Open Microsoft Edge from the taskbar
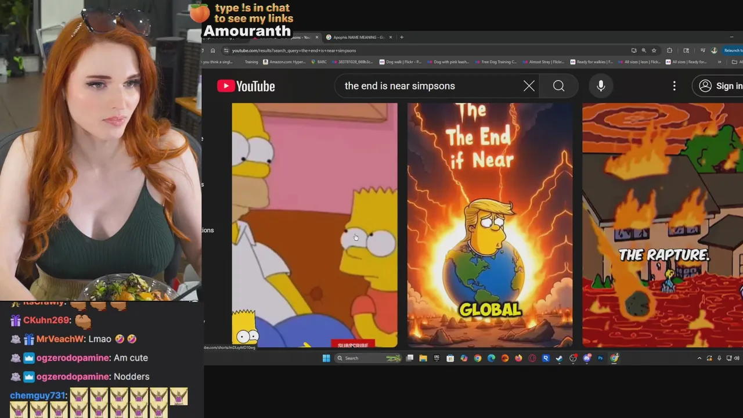The width and height of the screenshot is (743, 418). point(491,358)
